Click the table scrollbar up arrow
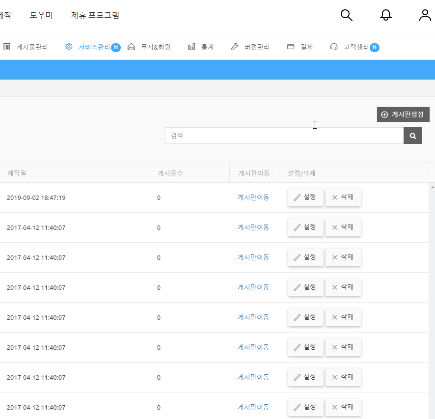 tap(432, 187)
